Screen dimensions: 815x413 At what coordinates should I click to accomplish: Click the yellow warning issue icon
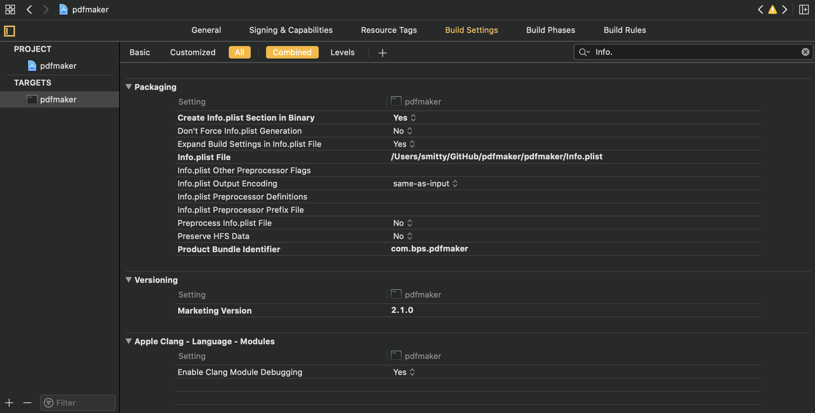tap(772, 10)
